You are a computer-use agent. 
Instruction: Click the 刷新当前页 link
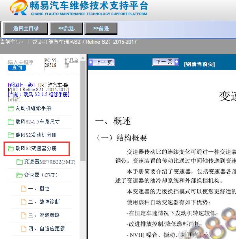[199, 64]
